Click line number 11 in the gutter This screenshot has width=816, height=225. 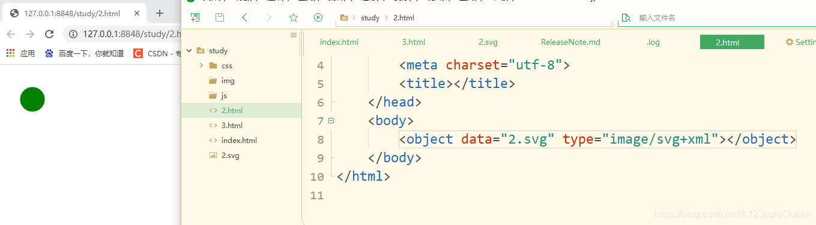coord(316,195)
